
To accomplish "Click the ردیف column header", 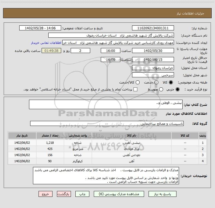I will click(x=203, y=136).
